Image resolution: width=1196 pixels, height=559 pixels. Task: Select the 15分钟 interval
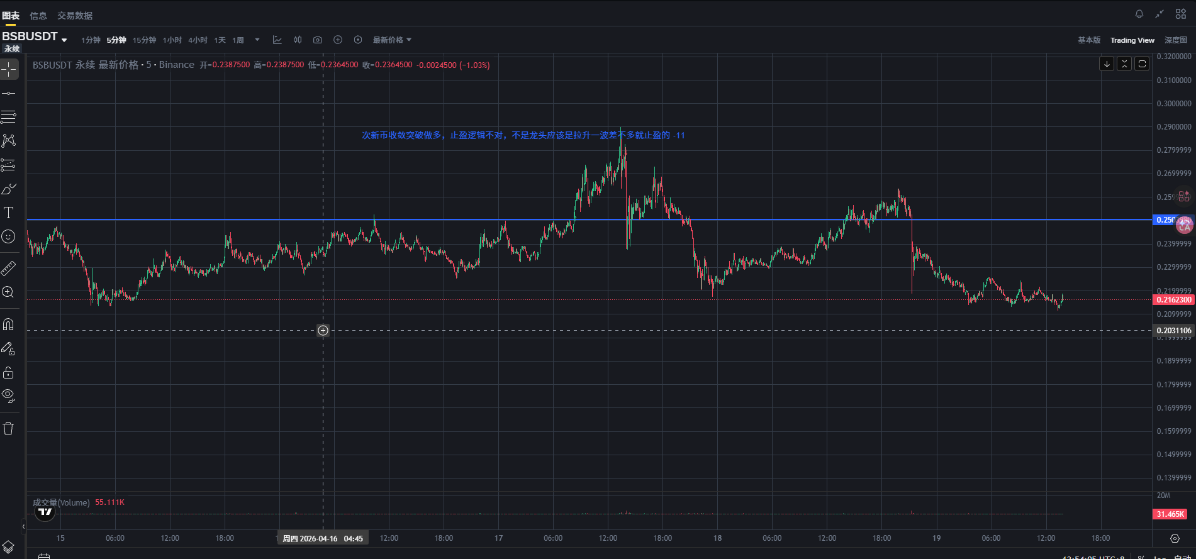(144, 40)
